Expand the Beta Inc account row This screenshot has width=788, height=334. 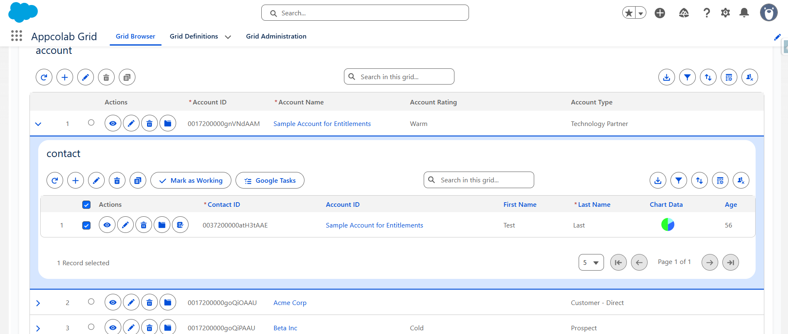pos(38,328)
